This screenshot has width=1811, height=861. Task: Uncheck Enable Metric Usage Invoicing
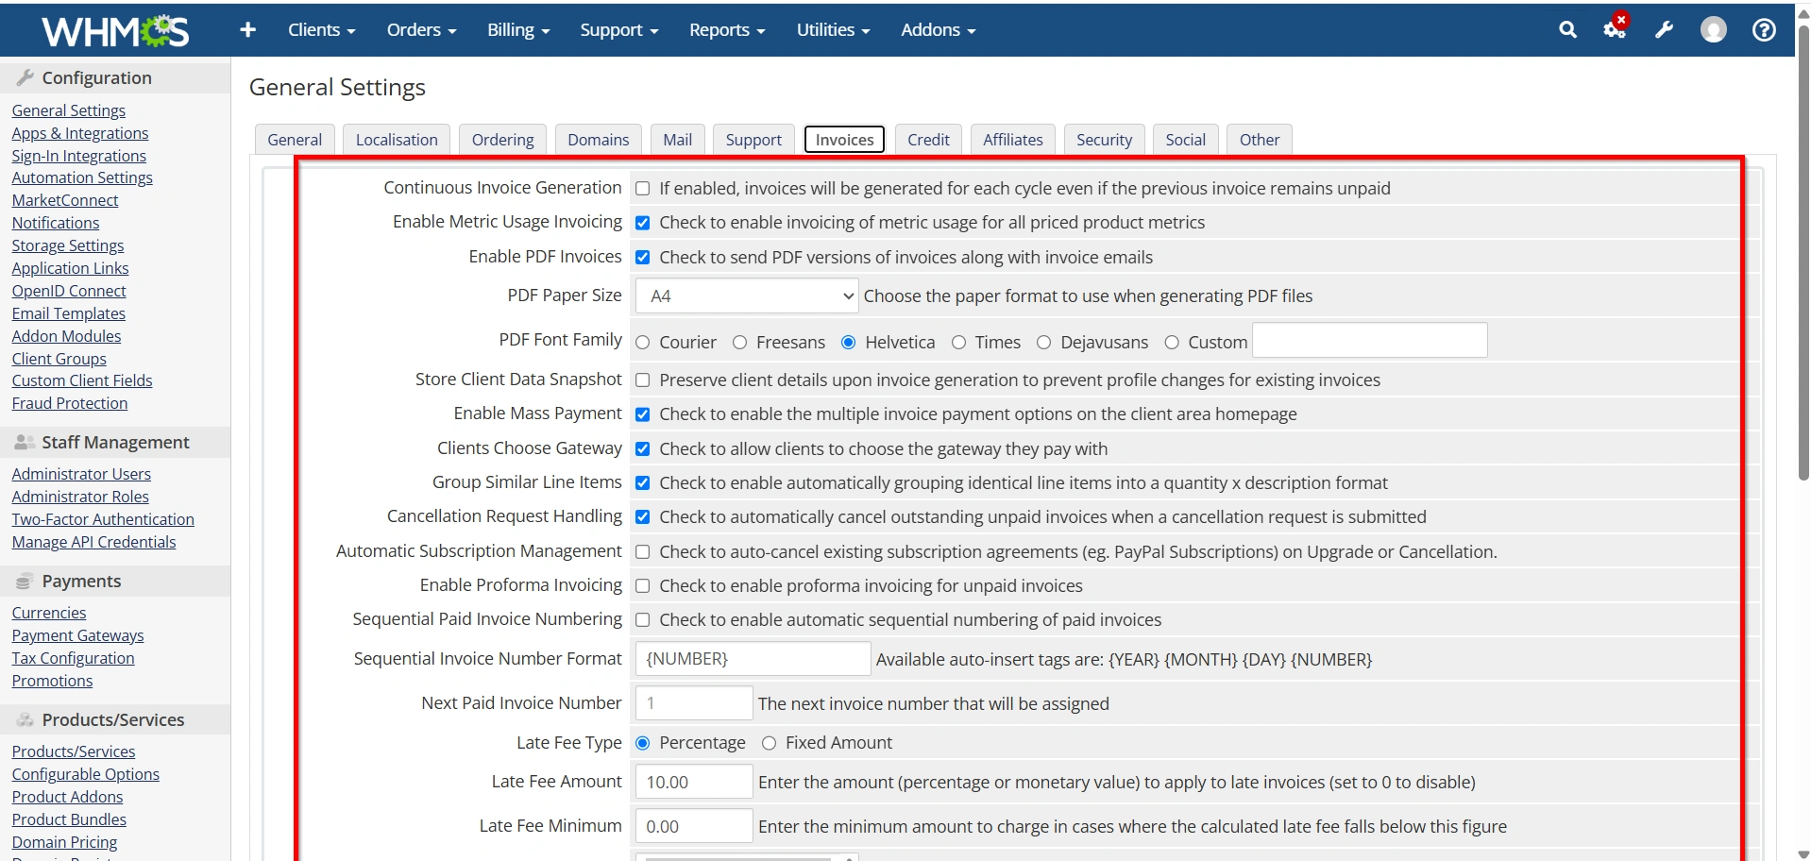[x=643, y=223]
